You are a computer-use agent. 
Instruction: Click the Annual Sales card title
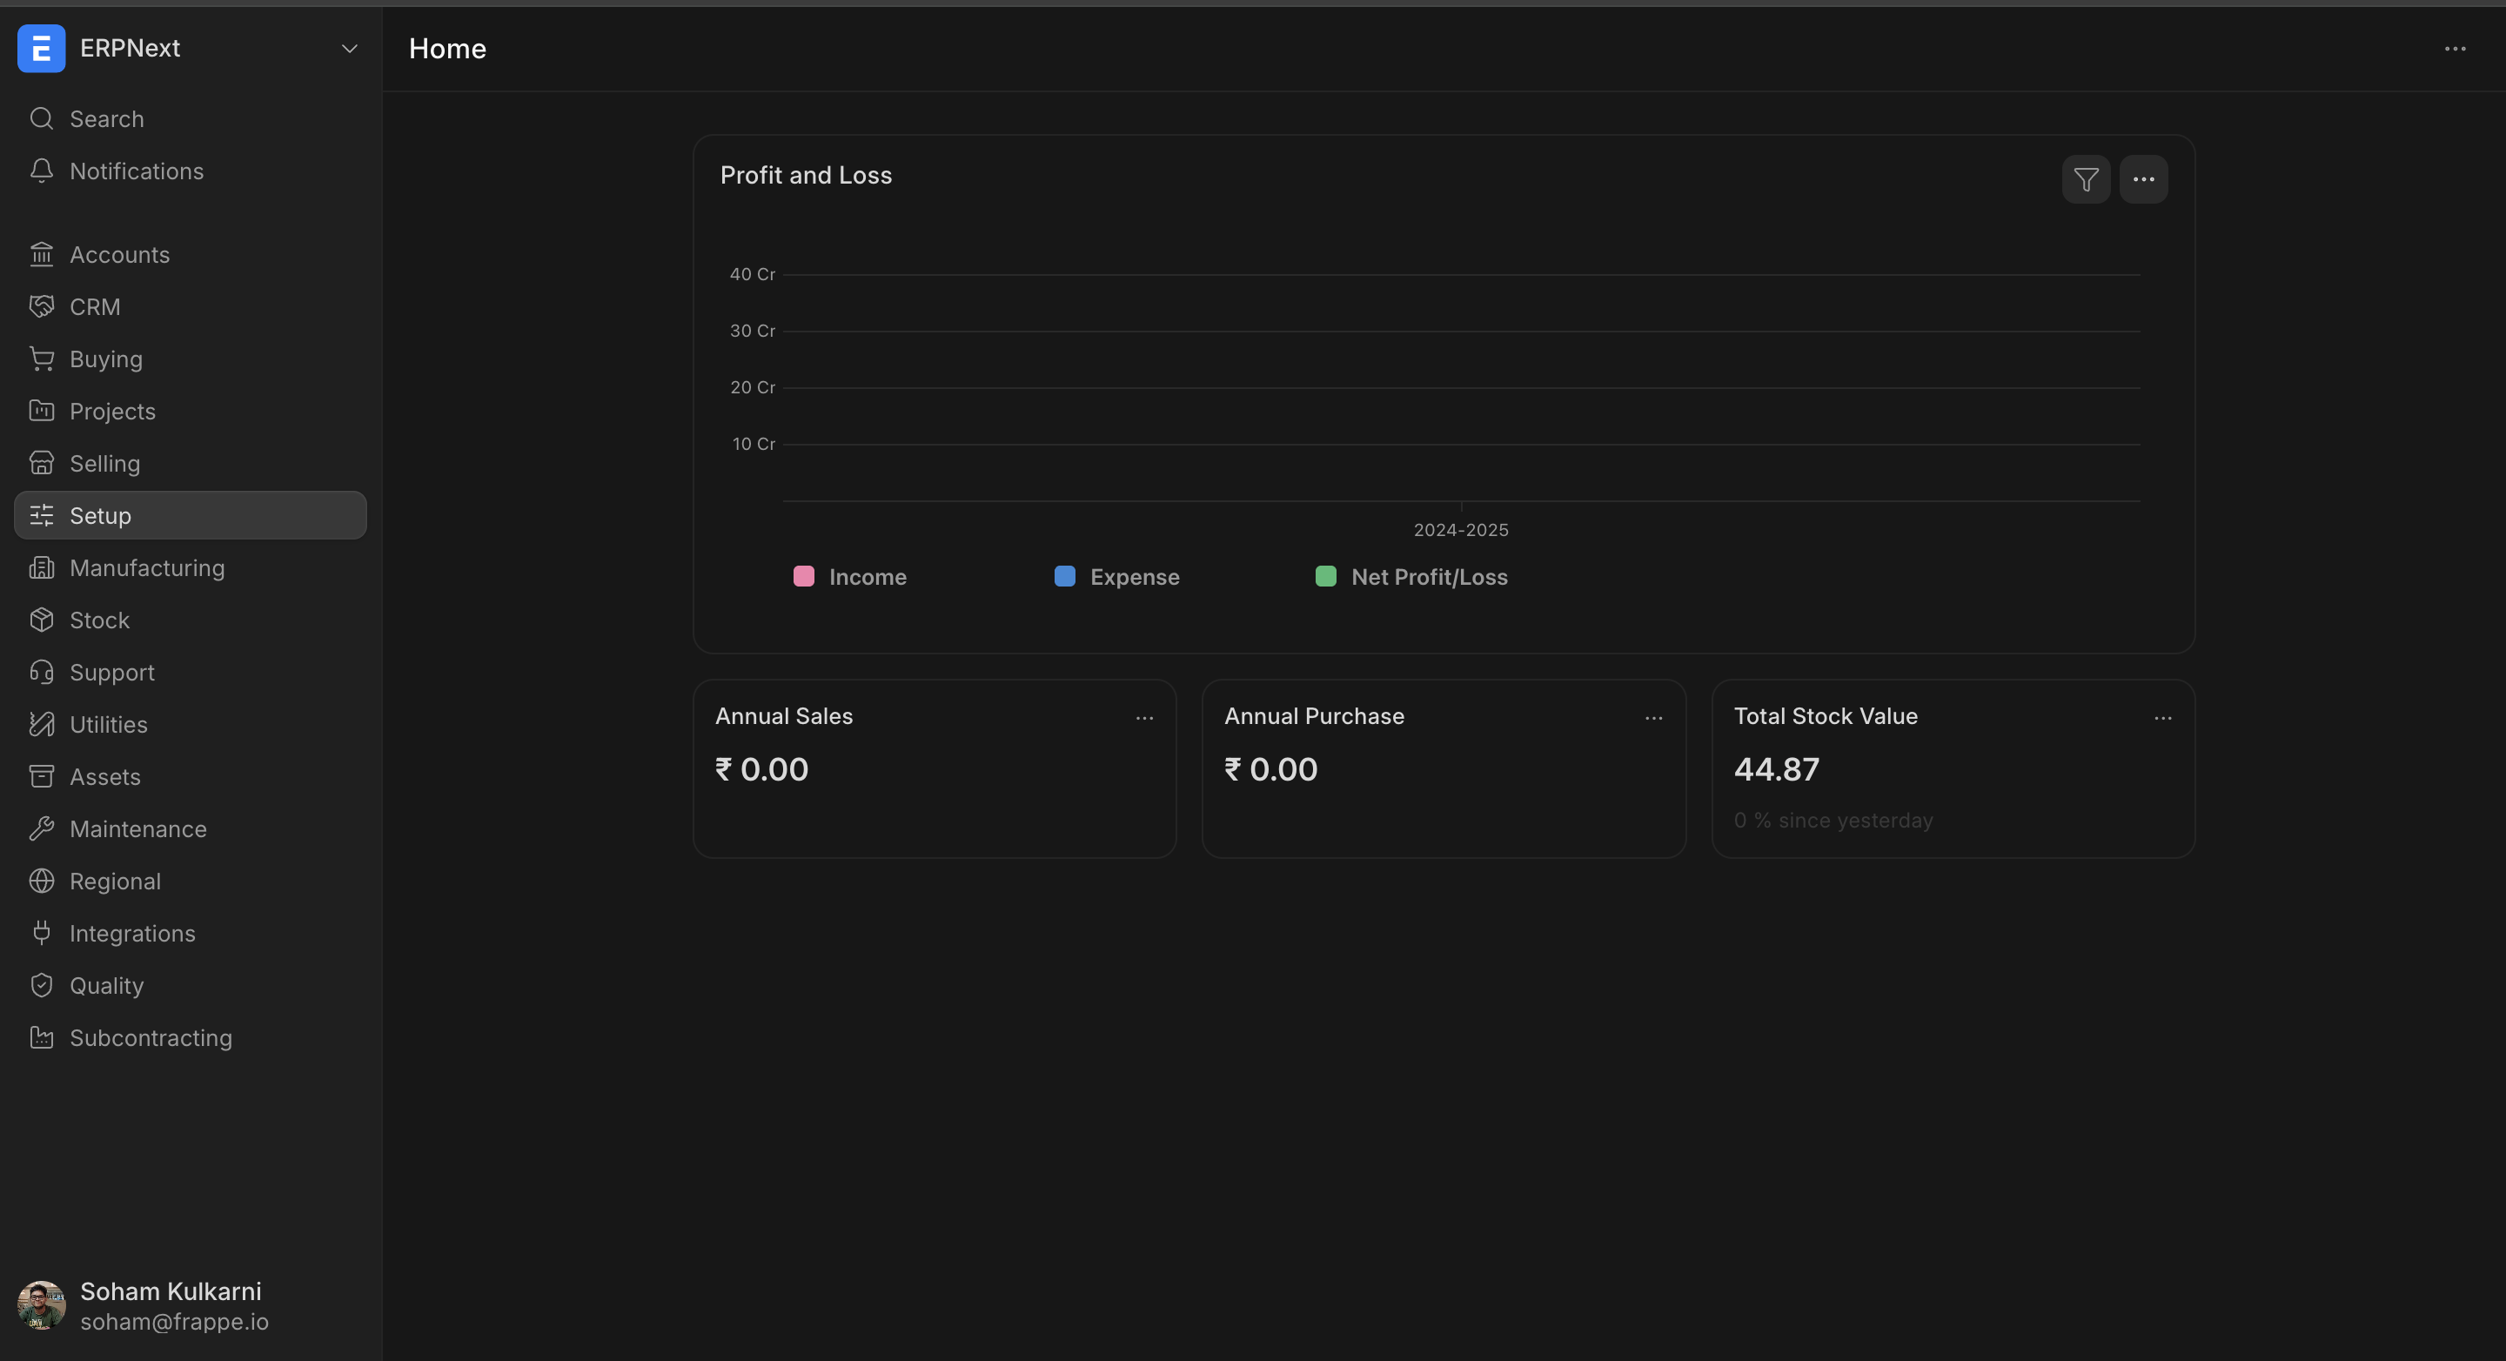tap(784, 716)
